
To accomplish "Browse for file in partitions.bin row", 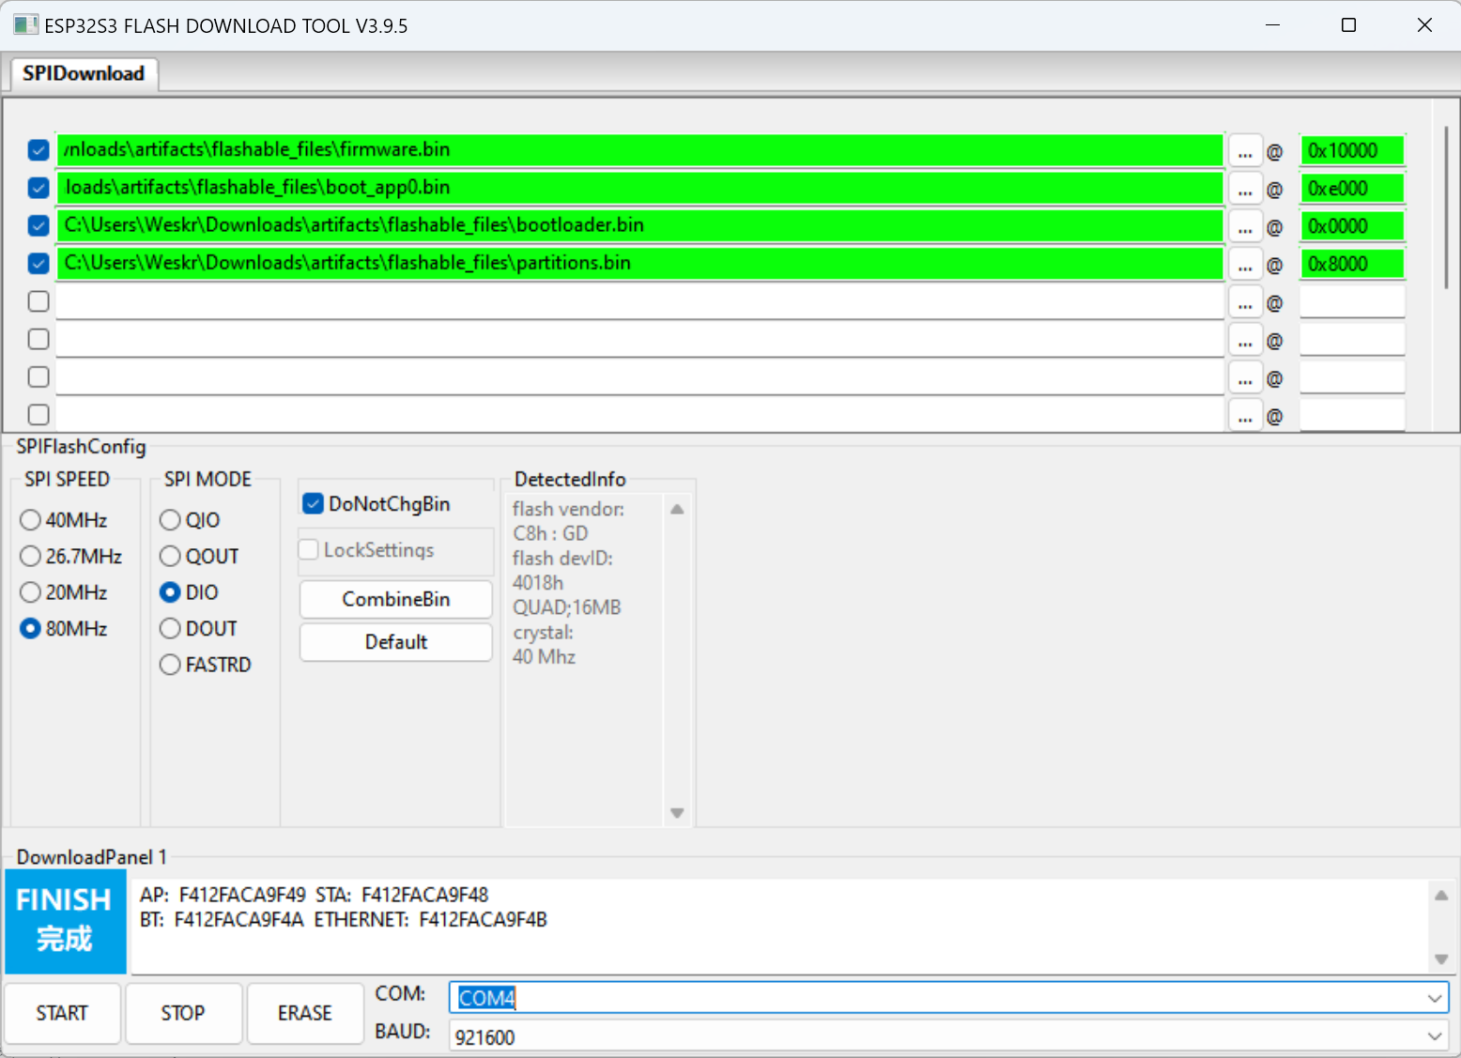I will click(x=1245, y=265).
